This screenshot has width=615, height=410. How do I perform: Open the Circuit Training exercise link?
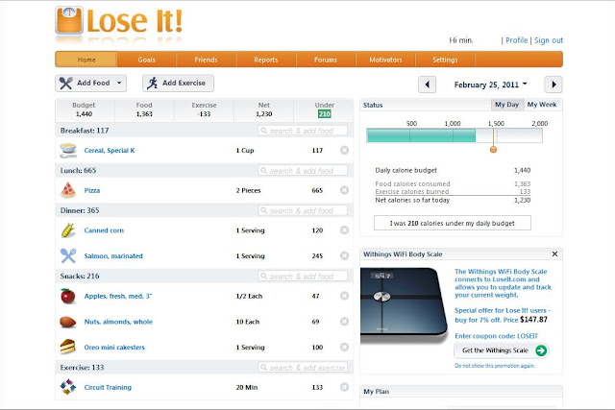click(108, 387)
